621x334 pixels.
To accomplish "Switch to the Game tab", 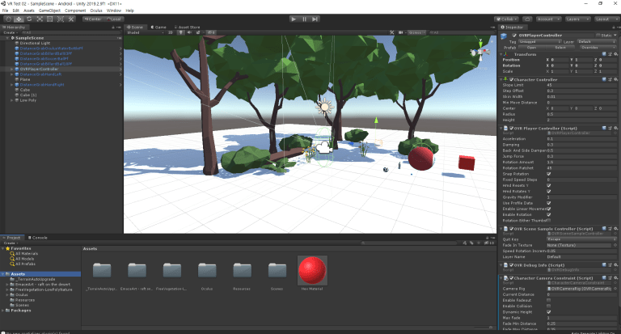I will pyautogui.click(x=160, y=26).
